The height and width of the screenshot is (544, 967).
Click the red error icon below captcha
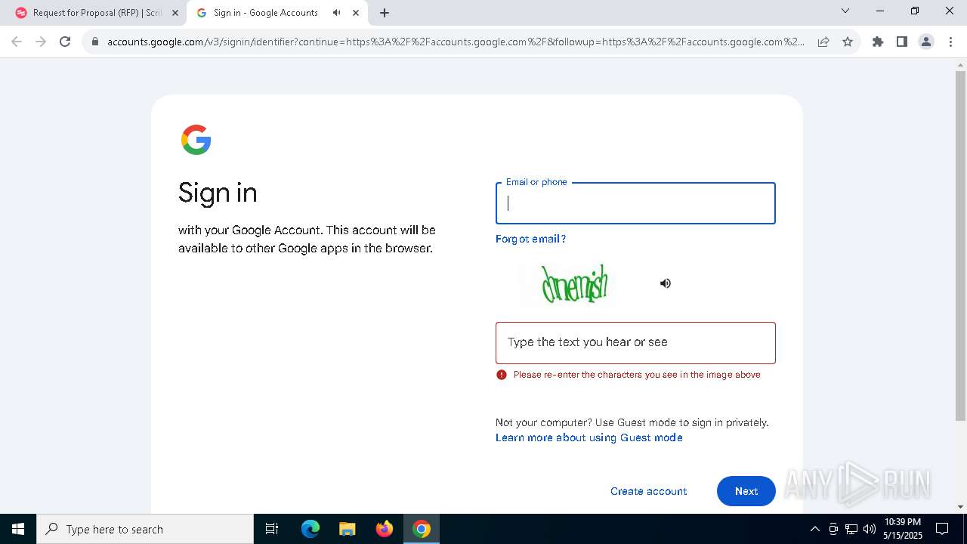click(x=502, y=375)
